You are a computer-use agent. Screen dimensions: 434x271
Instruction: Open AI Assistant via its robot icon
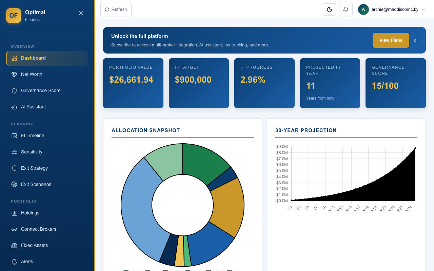[x=14, y=107]
